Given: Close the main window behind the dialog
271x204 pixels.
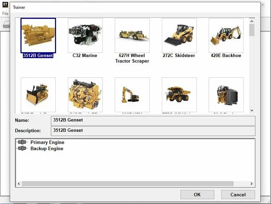Looking at the screenshot, I should click(263, 5).
